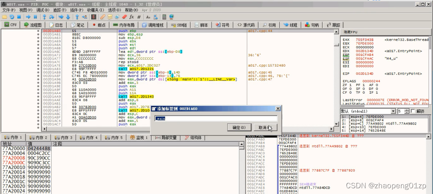Open the Find Intermodular Calls icon
The width and height of the screenshot is (433, 194).
point(156,17)
